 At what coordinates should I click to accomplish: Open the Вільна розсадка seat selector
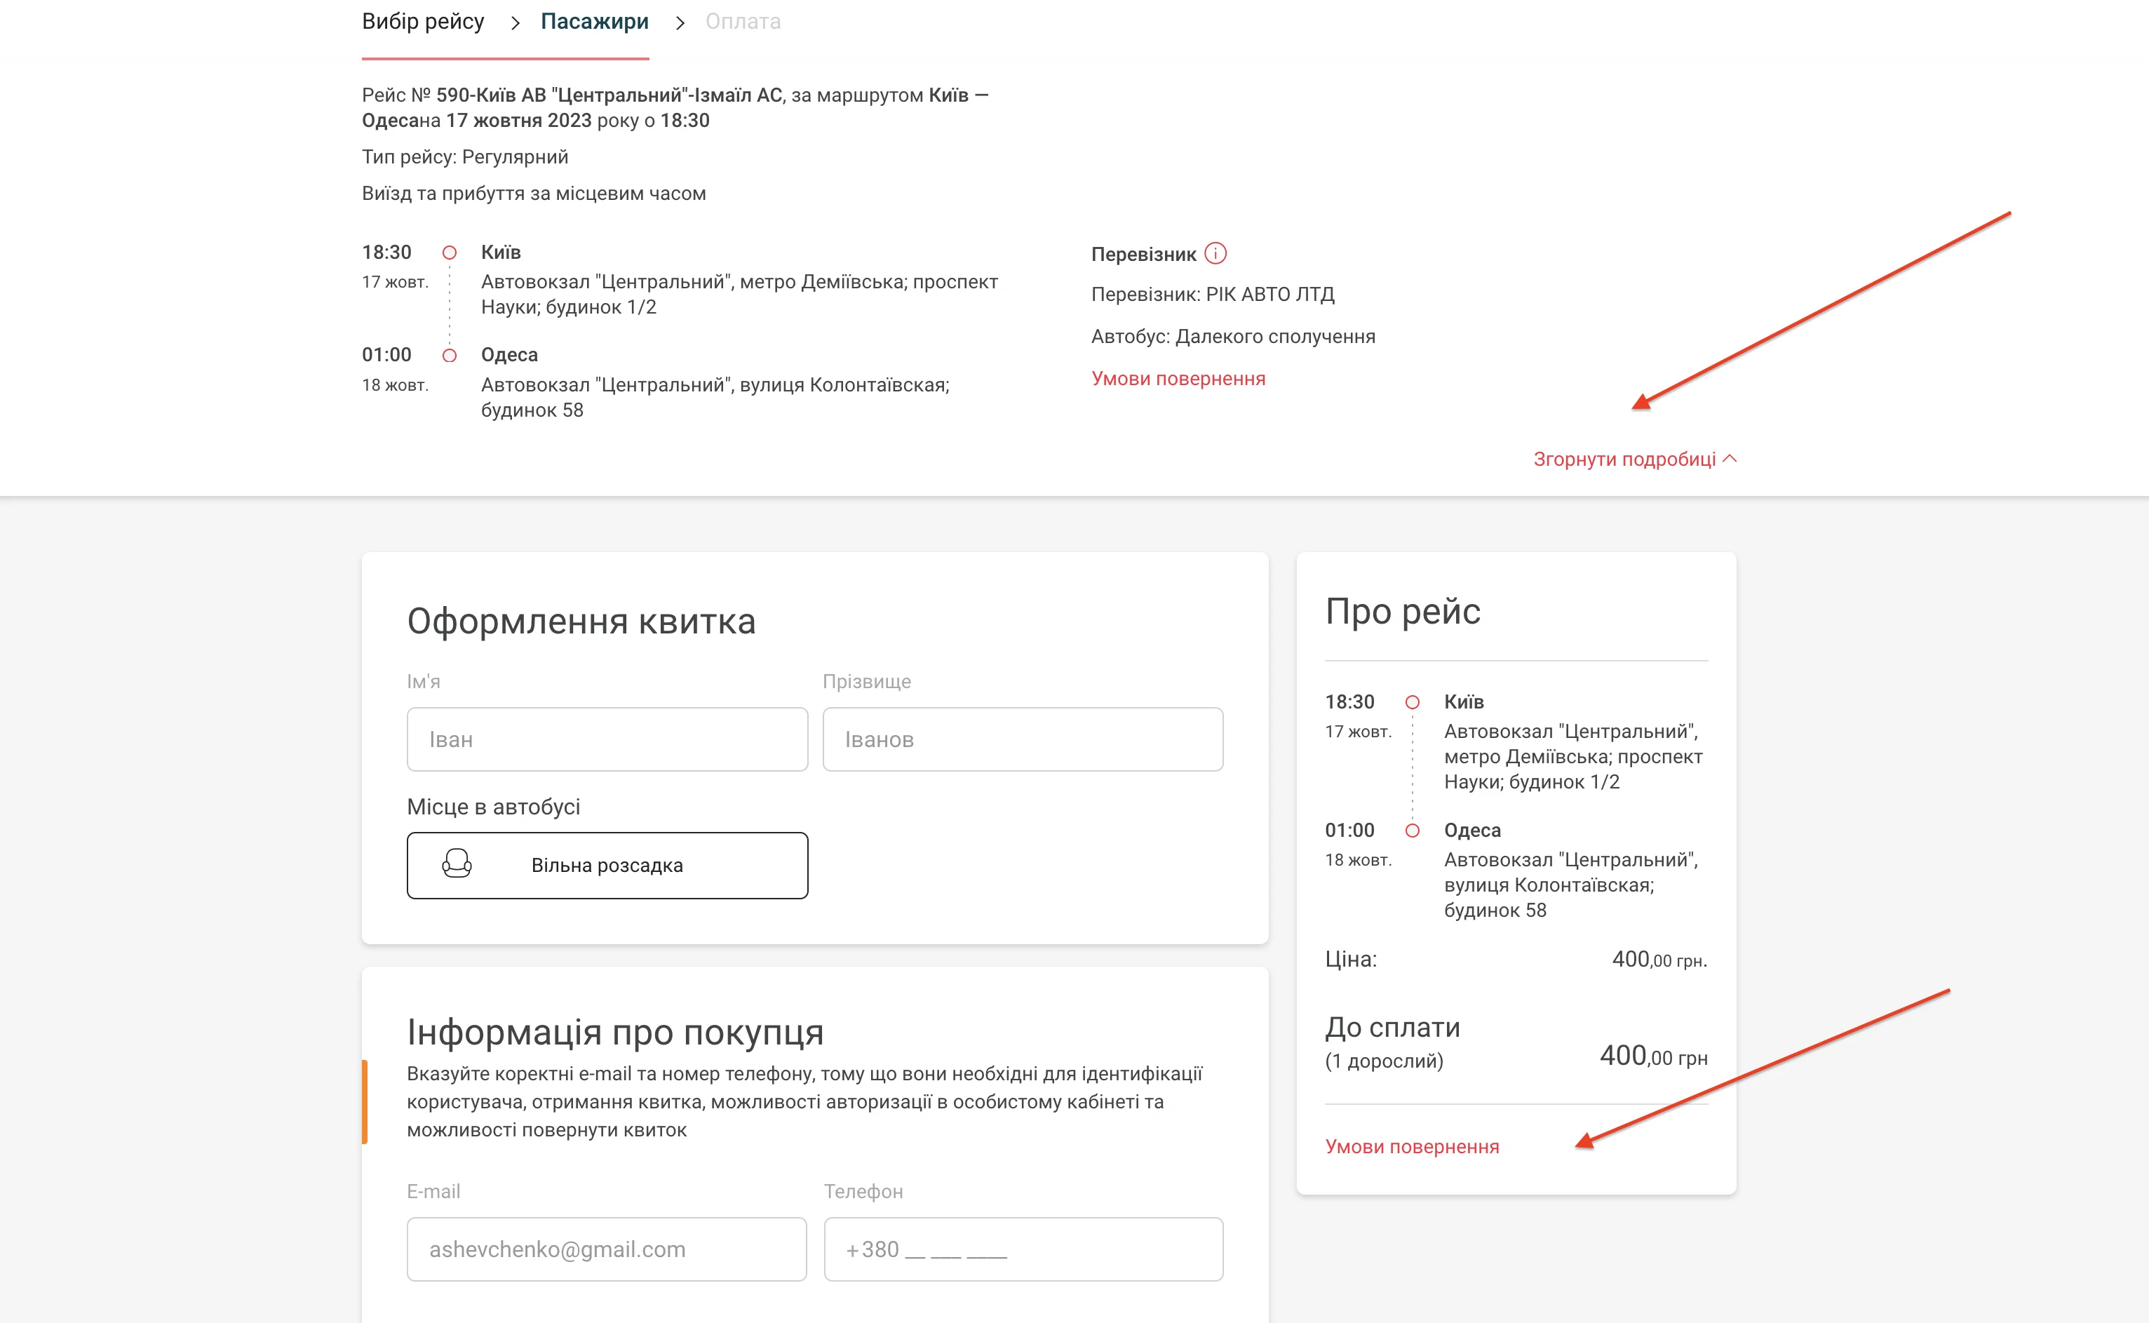tap(607, 864)
